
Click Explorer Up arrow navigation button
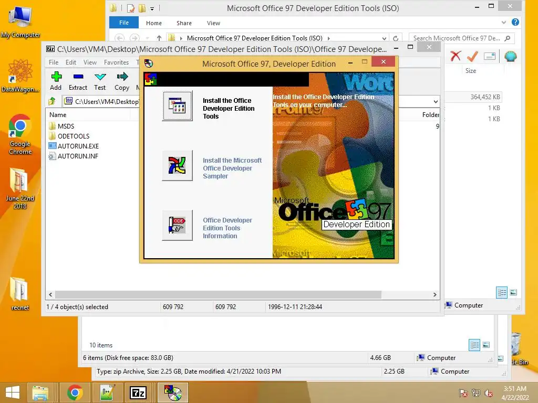[159, 38]
